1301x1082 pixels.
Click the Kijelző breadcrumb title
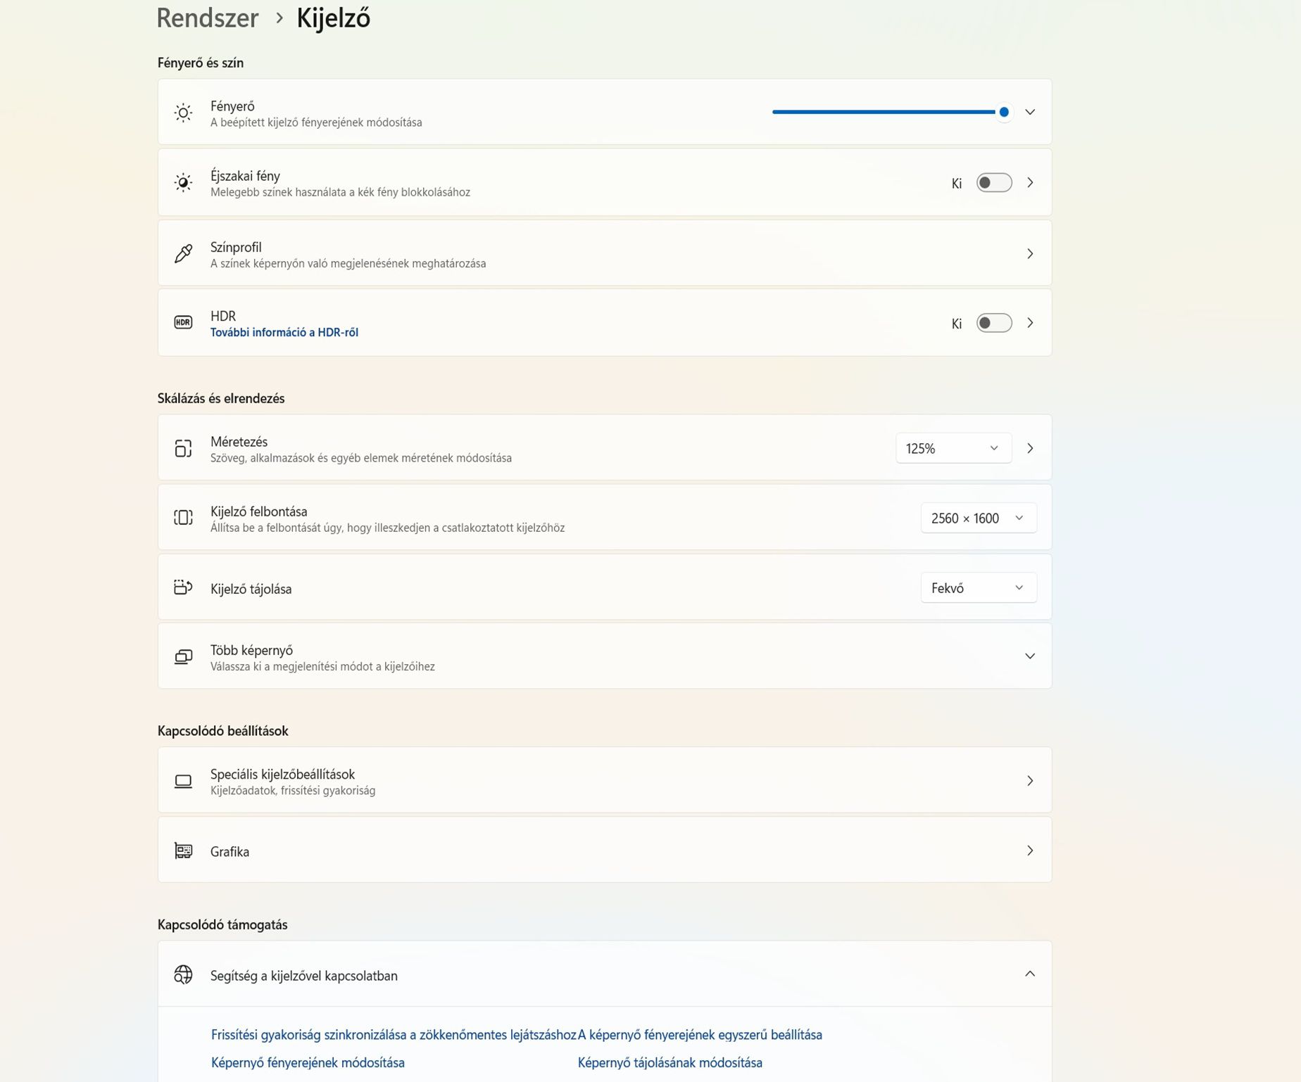(333, 18)
